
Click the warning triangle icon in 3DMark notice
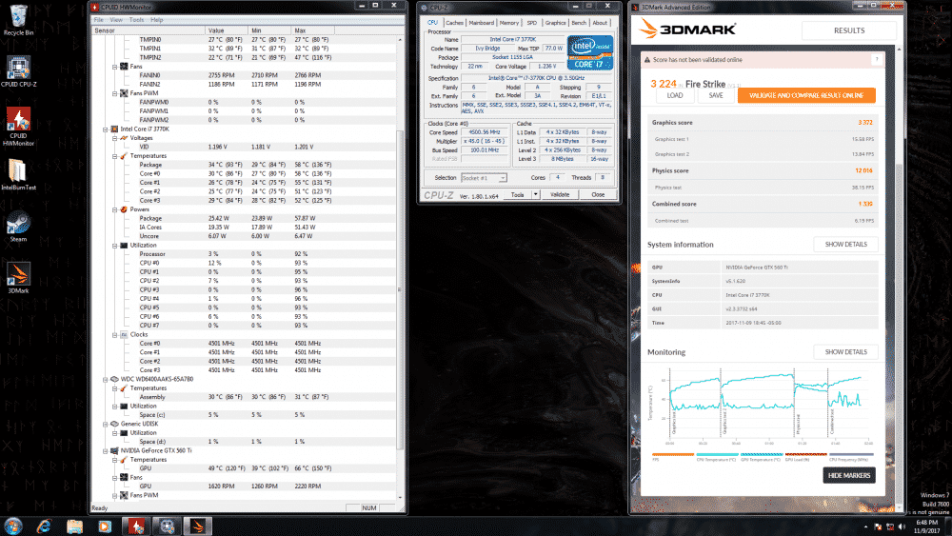647,59
